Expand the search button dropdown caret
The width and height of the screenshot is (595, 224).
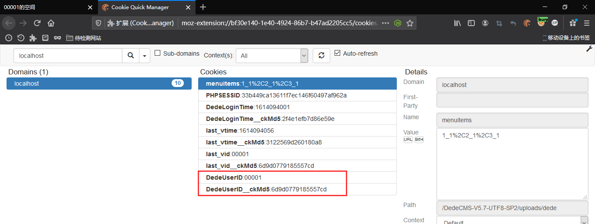tap(145, 56)
